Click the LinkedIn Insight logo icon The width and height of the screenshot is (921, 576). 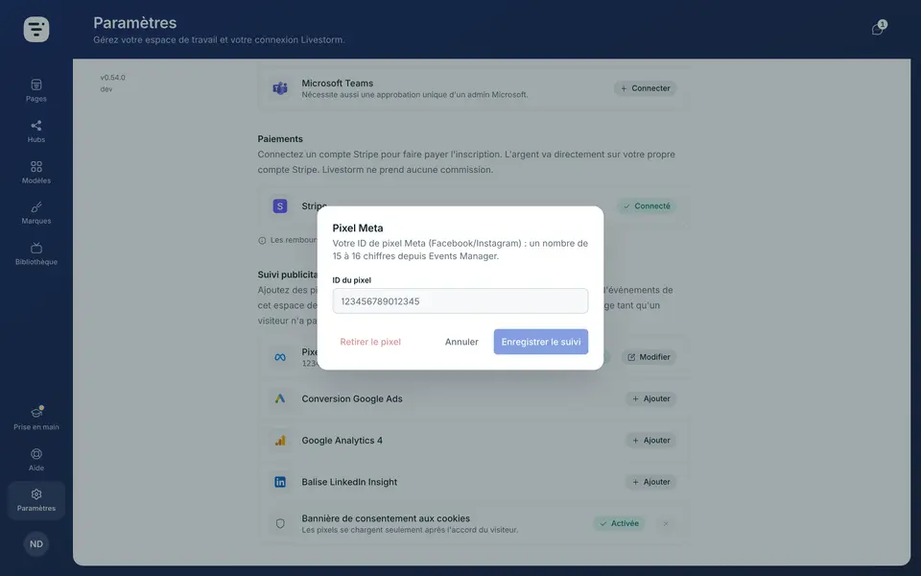(x=280, y=482)
